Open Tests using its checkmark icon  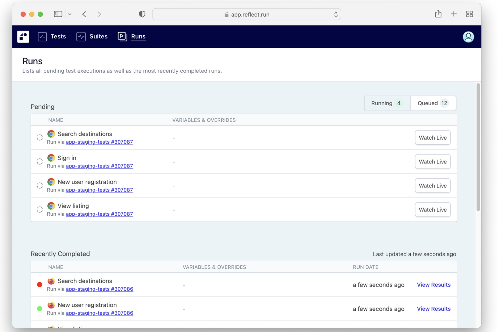click(42, 37)
